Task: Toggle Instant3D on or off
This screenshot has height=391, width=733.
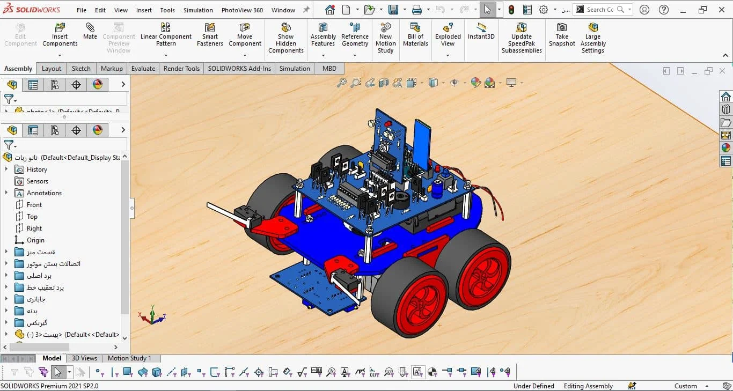Action: (481, 32)
